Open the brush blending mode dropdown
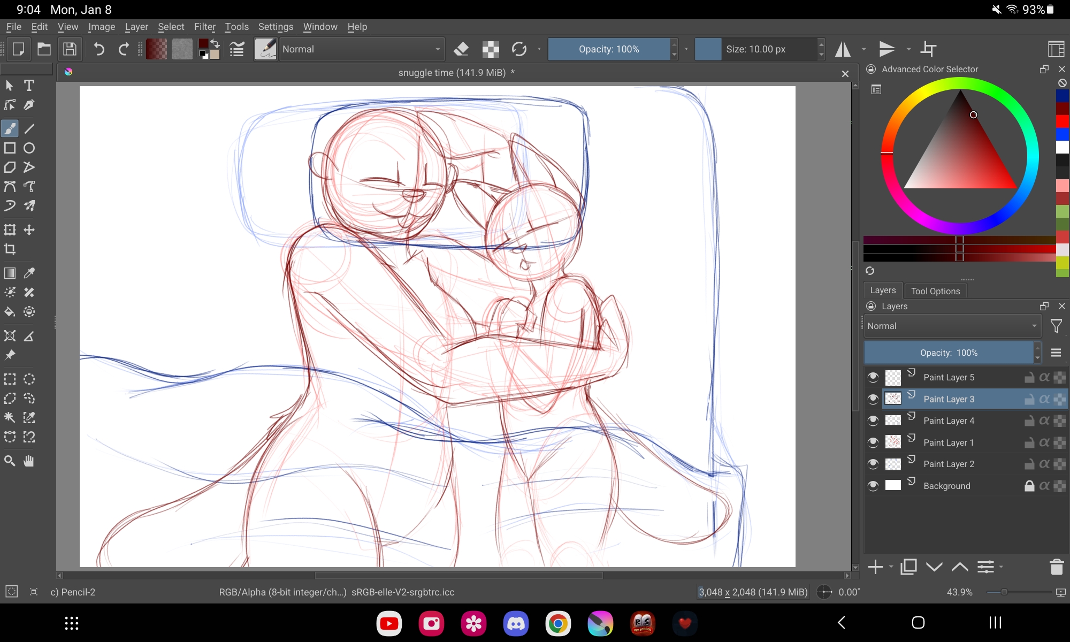The height and width of the screenshot is (642, 1070). coord(362,49)
